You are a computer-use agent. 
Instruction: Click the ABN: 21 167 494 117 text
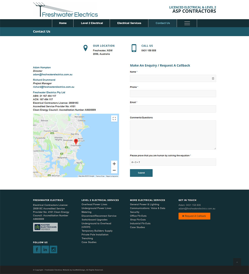(45, 96)
